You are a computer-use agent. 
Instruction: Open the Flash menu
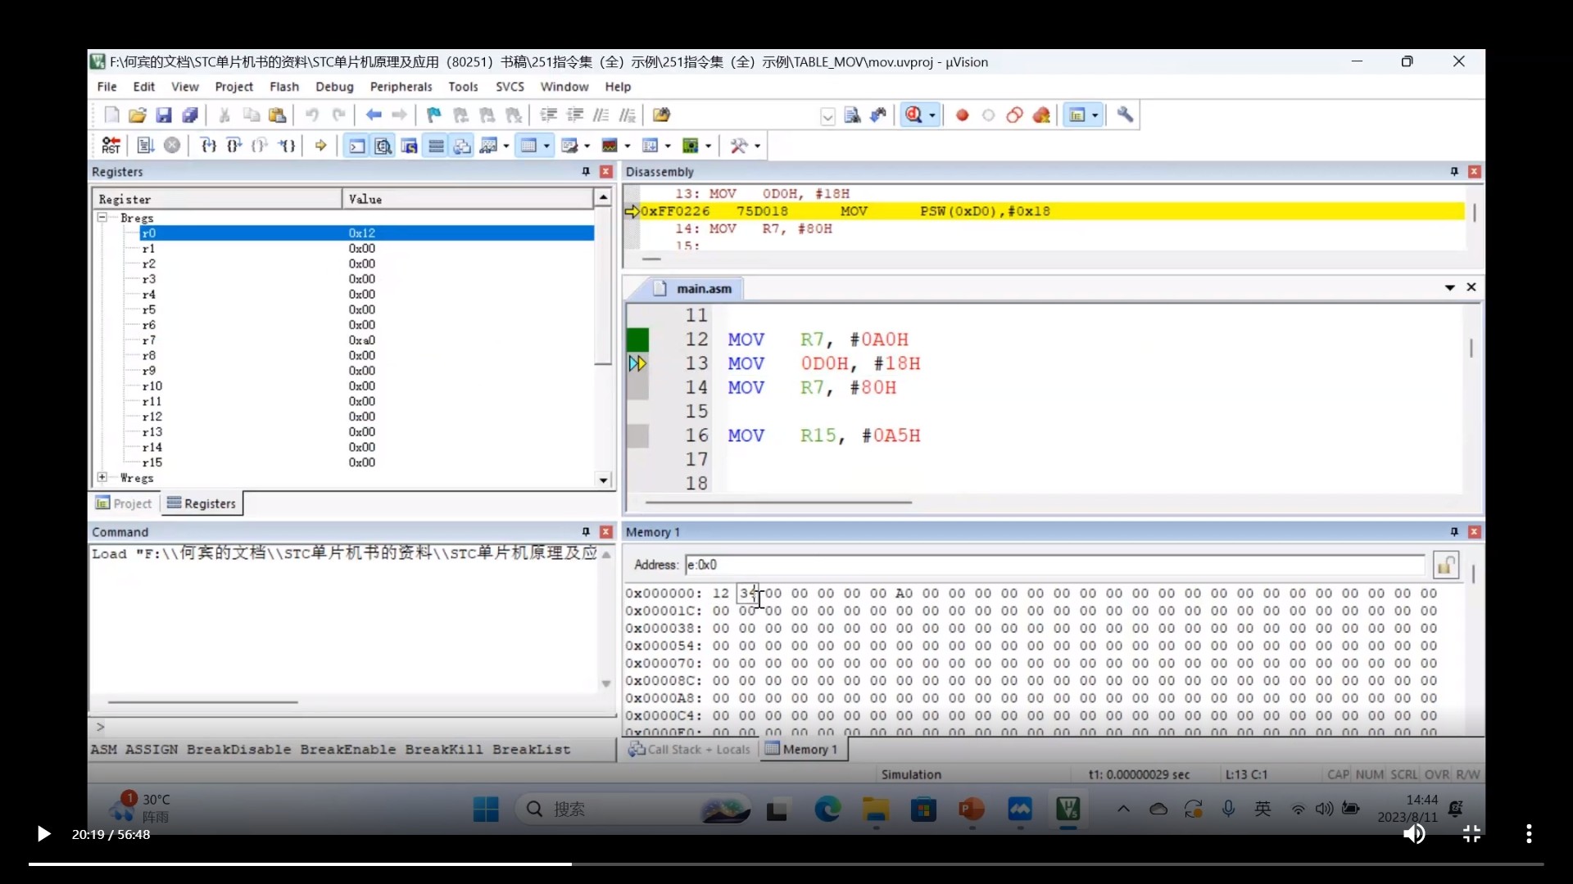pyautogui.click(x=284, y=87)
